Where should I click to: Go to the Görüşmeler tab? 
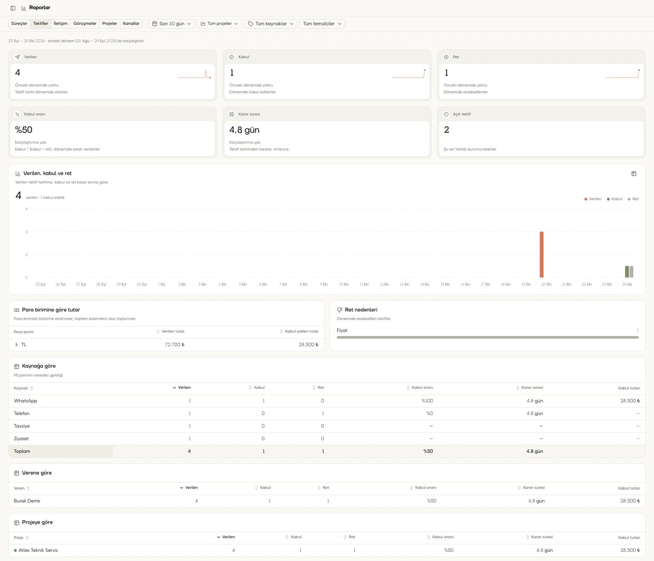click(x=85, y=24)
